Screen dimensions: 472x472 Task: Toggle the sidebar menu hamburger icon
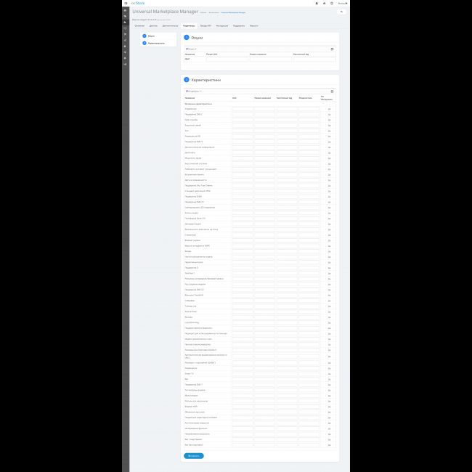[x=125, y=3]
